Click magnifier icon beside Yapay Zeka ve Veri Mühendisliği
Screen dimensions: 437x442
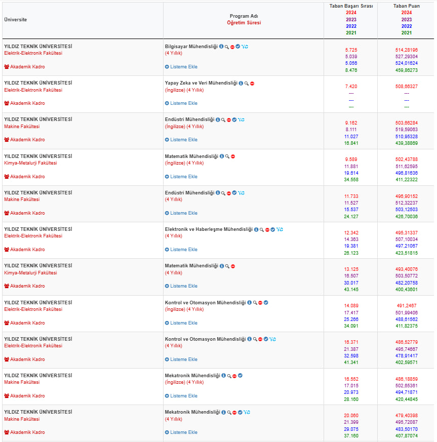point(246,84)
